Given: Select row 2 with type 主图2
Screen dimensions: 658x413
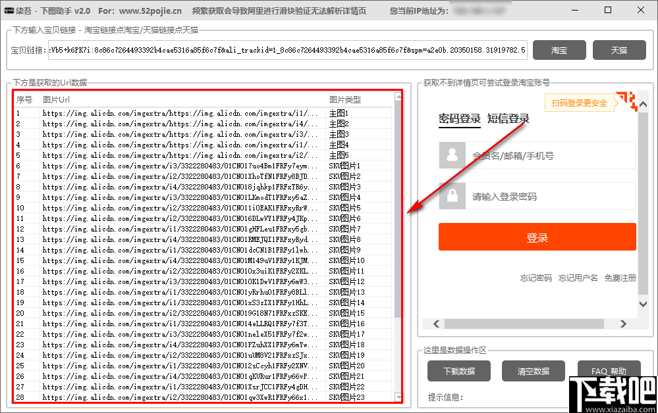Looking at the screenshot, I should tap(204, 124).
